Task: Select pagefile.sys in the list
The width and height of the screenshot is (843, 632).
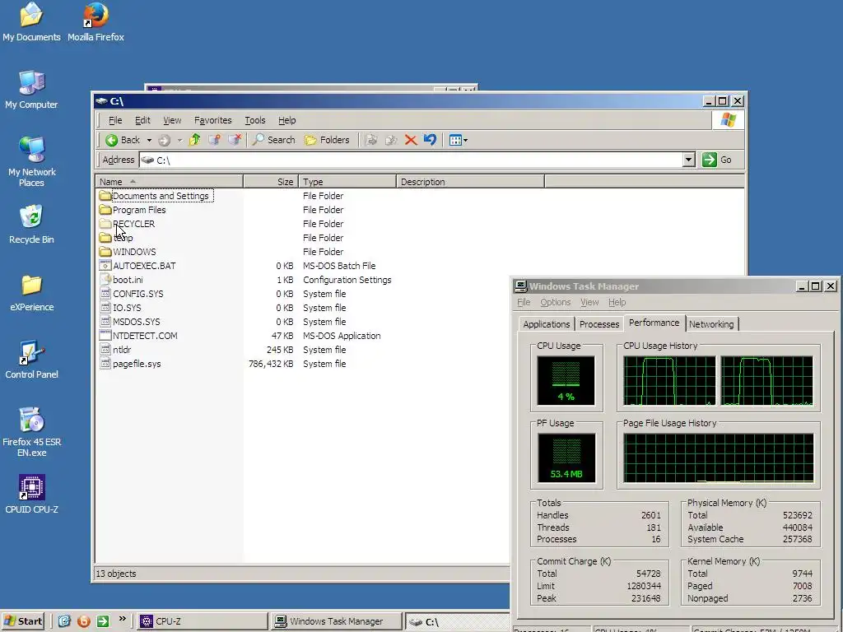Action: pos(130,364)
